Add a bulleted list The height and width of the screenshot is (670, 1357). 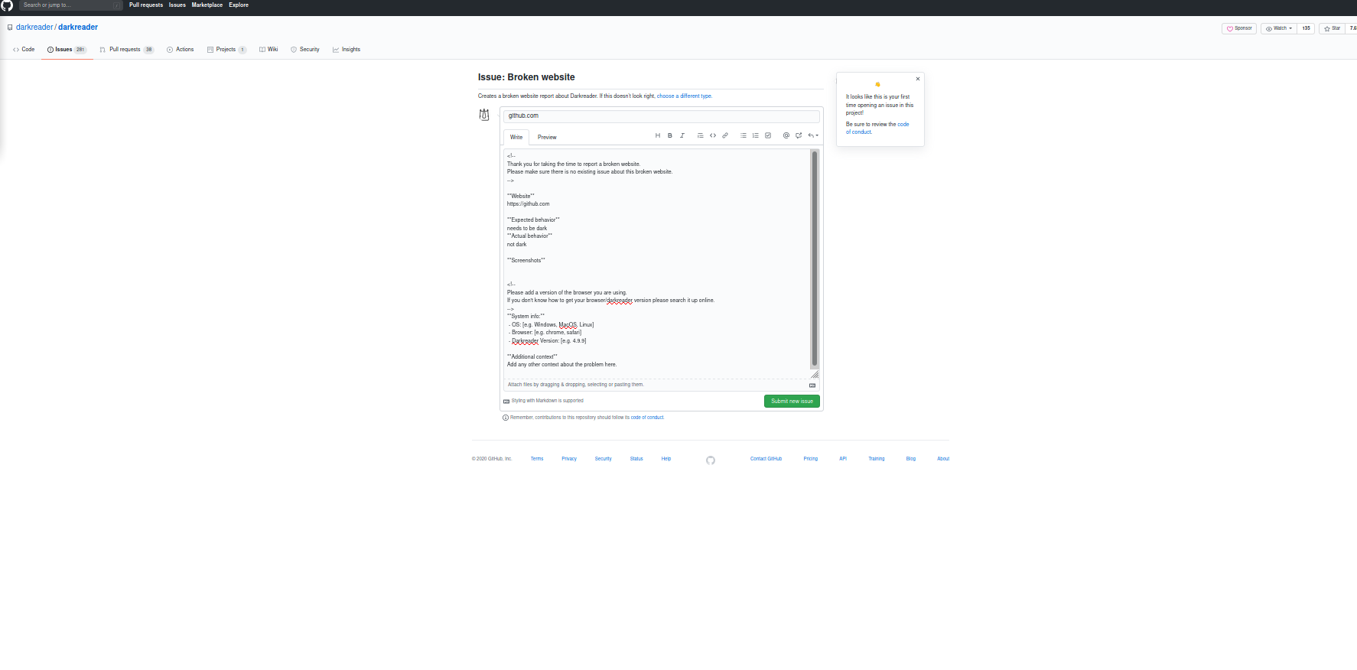pyautogui.click(x=743, y=135)
